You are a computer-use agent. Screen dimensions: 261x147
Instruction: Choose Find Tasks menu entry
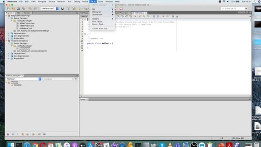coord(102,22)
